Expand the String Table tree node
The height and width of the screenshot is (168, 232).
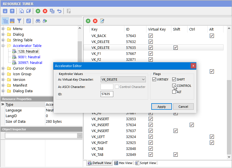point(3,40)
